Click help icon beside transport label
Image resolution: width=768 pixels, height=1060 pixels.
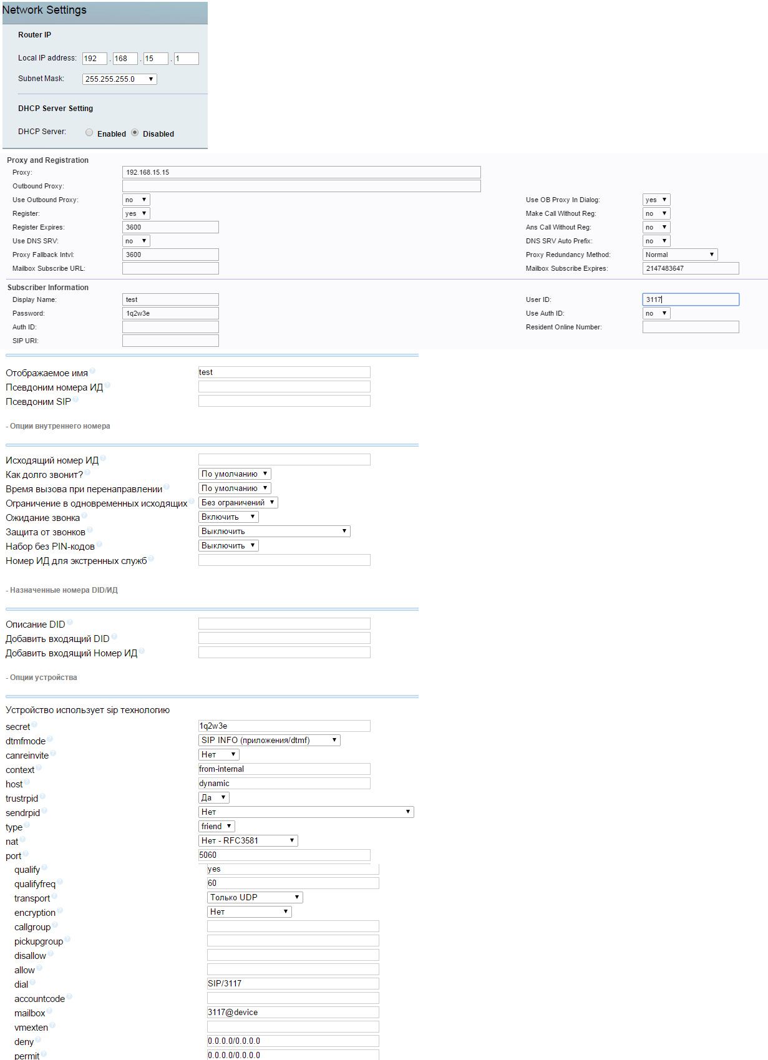[x=54, y=896]
